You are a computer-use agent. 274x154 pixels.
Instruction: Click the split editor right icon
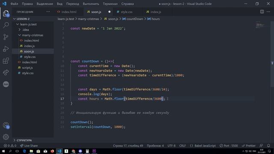(262, 12)
